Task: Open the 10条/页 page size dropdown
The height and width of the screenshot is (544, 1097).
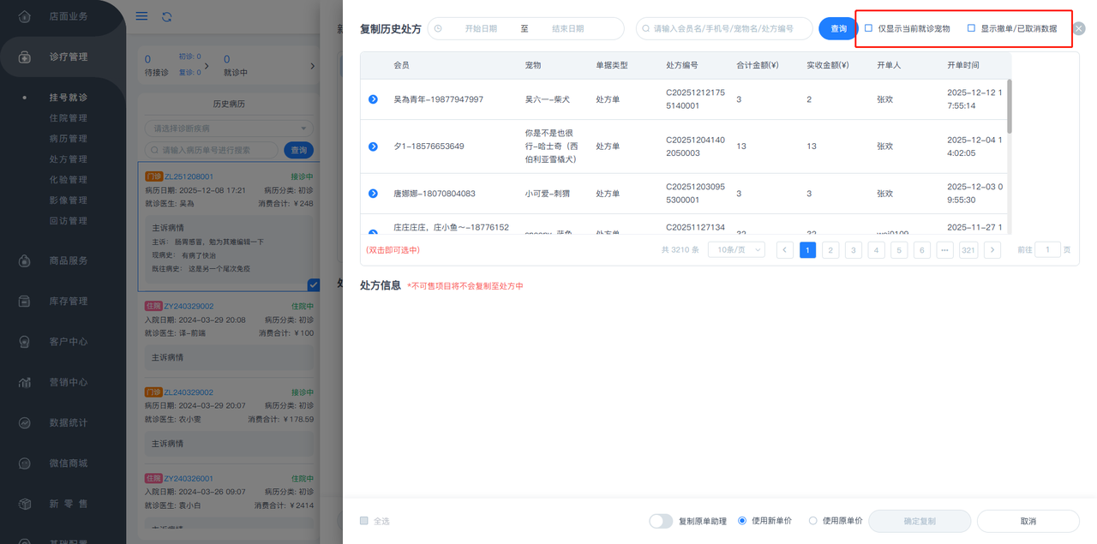Action: tap(736, 250)
